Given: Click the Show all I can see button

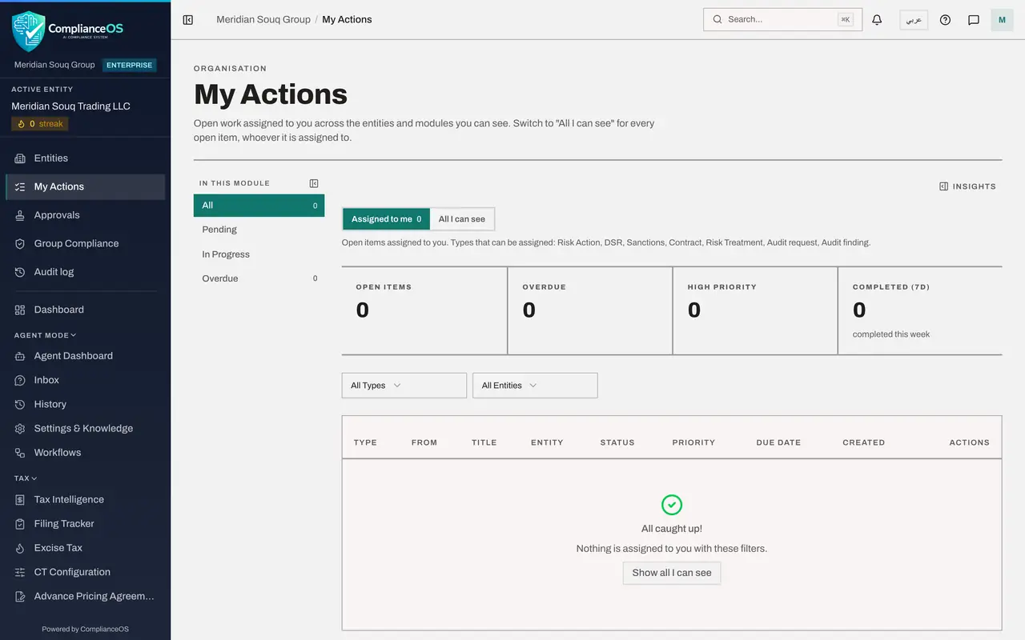Looking at the screenshot, I should pos(672,573).
